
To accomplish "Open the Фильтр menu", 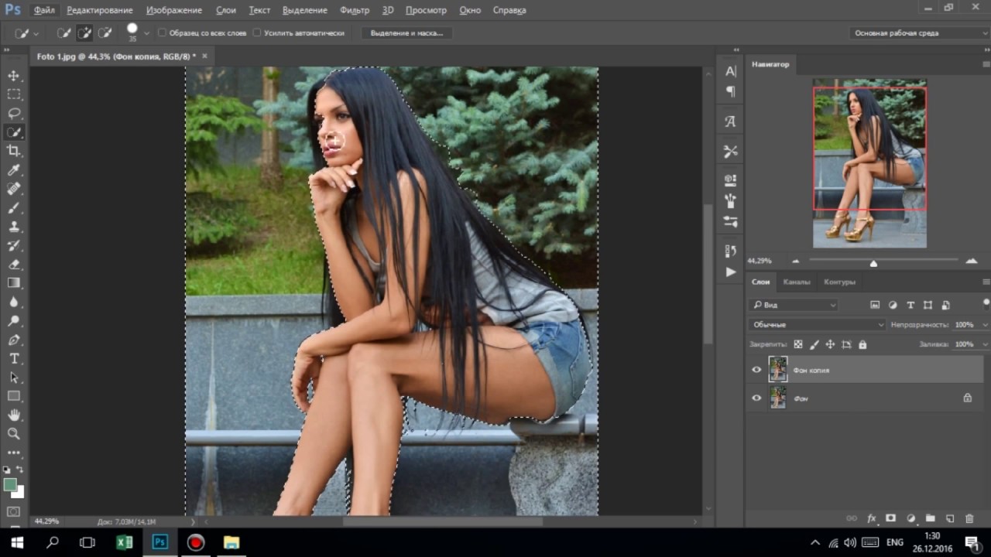I will coord(355,10).
